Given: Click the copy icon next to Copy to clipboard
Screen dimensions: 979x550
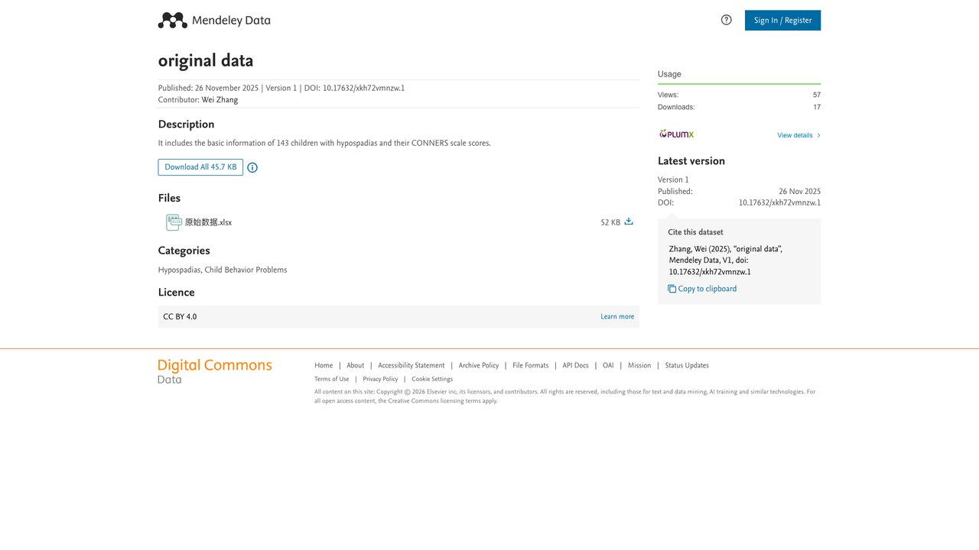Looking at the screenshot, I should (x=672, y=289).
